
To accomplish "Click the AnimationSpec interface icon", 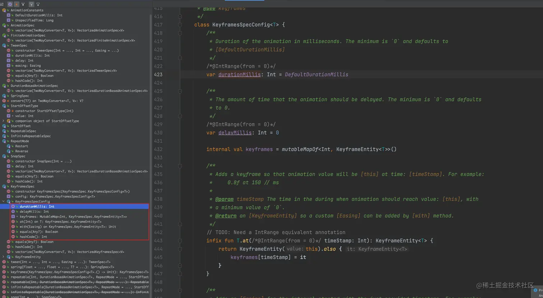I will click(4, 25).
